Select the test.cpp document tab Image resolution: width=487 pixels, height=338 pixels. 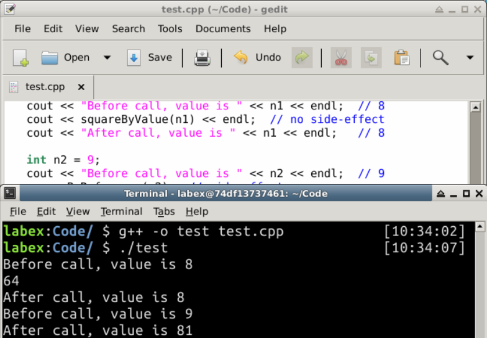point(45,87)
